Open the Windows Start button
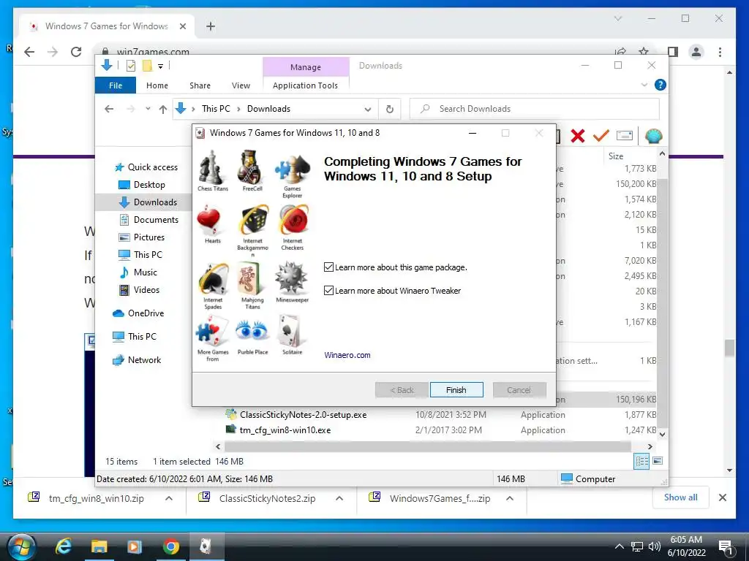Image resolution: width=749 pixels, height=561 pixels. (21, 546)
